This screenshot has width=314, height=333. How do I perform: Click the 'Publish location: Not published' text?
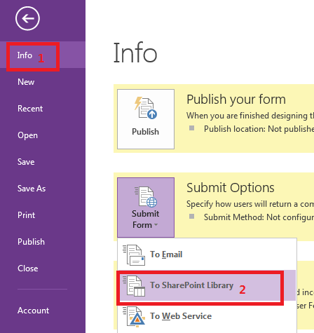tap(259, 129)
